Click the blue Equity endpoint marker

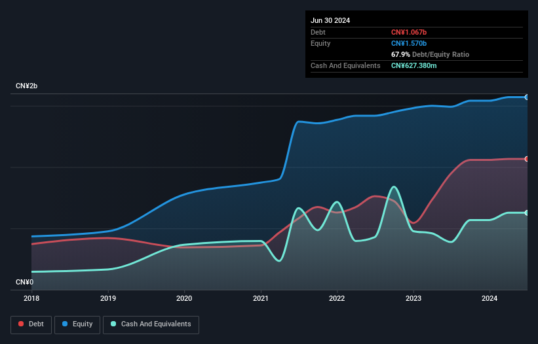(526, 97)
